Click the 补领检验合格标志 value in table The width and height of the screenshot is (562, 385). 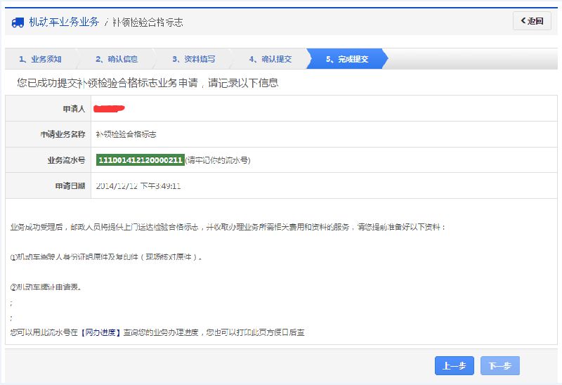(126, 134)
